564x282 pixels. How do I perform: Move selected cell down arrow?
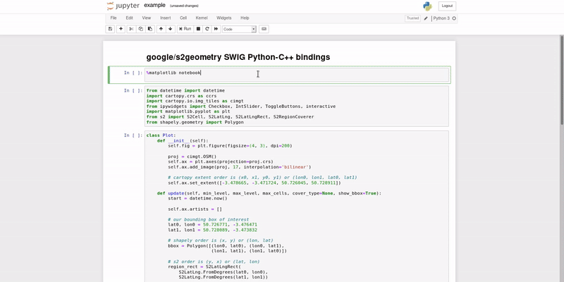tap(170, 29)
